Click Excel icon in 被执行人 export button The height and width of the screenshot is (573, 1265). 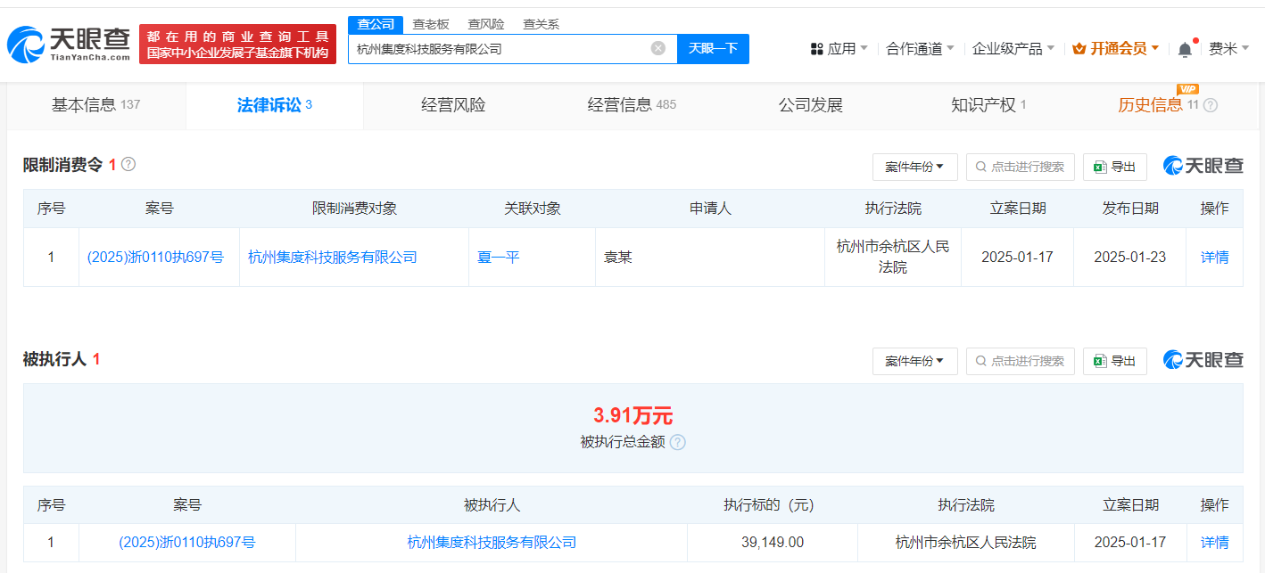coord(1101,361)
